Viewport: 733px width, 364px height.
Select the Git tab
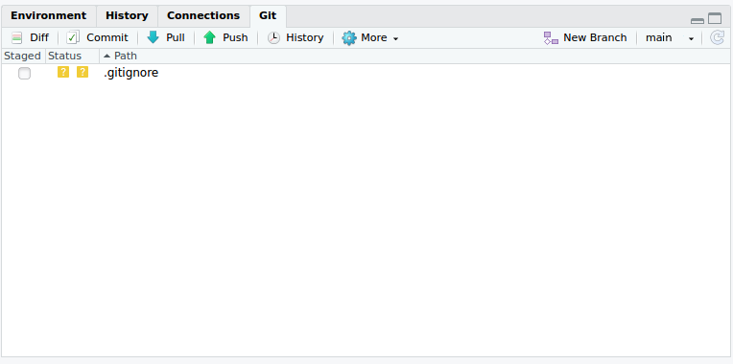(x=268, y=16)
